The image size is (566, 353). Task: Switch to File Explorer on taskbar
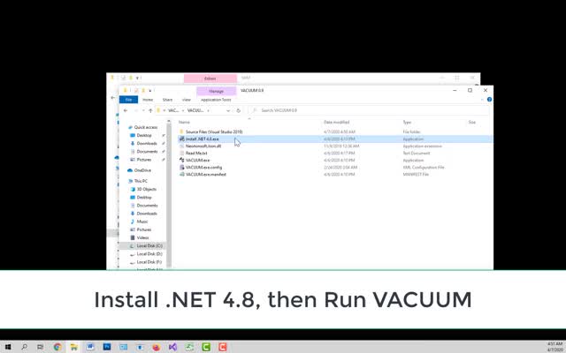(x=74, y=347)
